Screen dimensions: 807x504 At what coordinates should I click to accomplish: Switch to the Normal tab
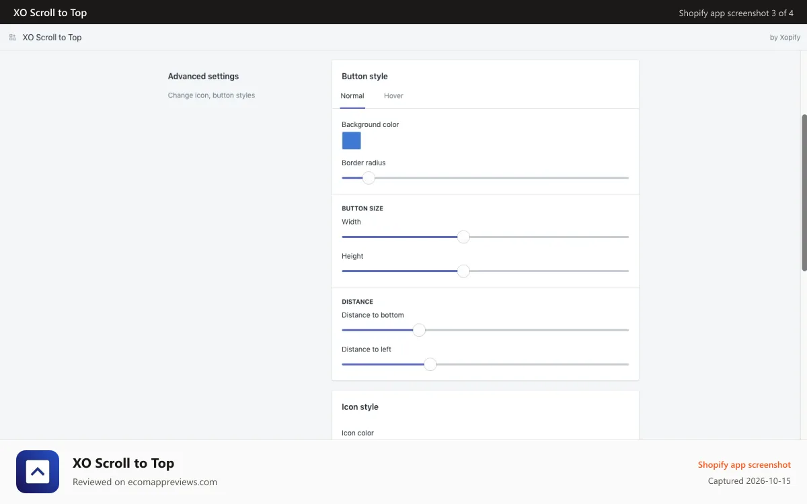tap(352, 96)
